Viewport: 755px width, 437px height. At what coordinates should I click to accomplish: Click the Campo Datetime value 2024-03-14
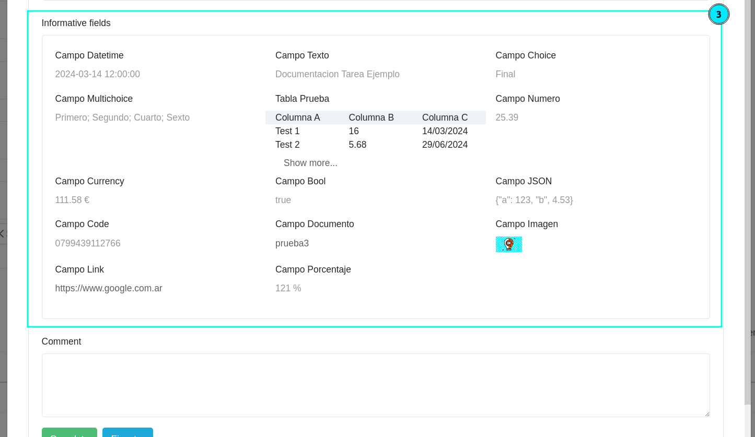point(97,74)
